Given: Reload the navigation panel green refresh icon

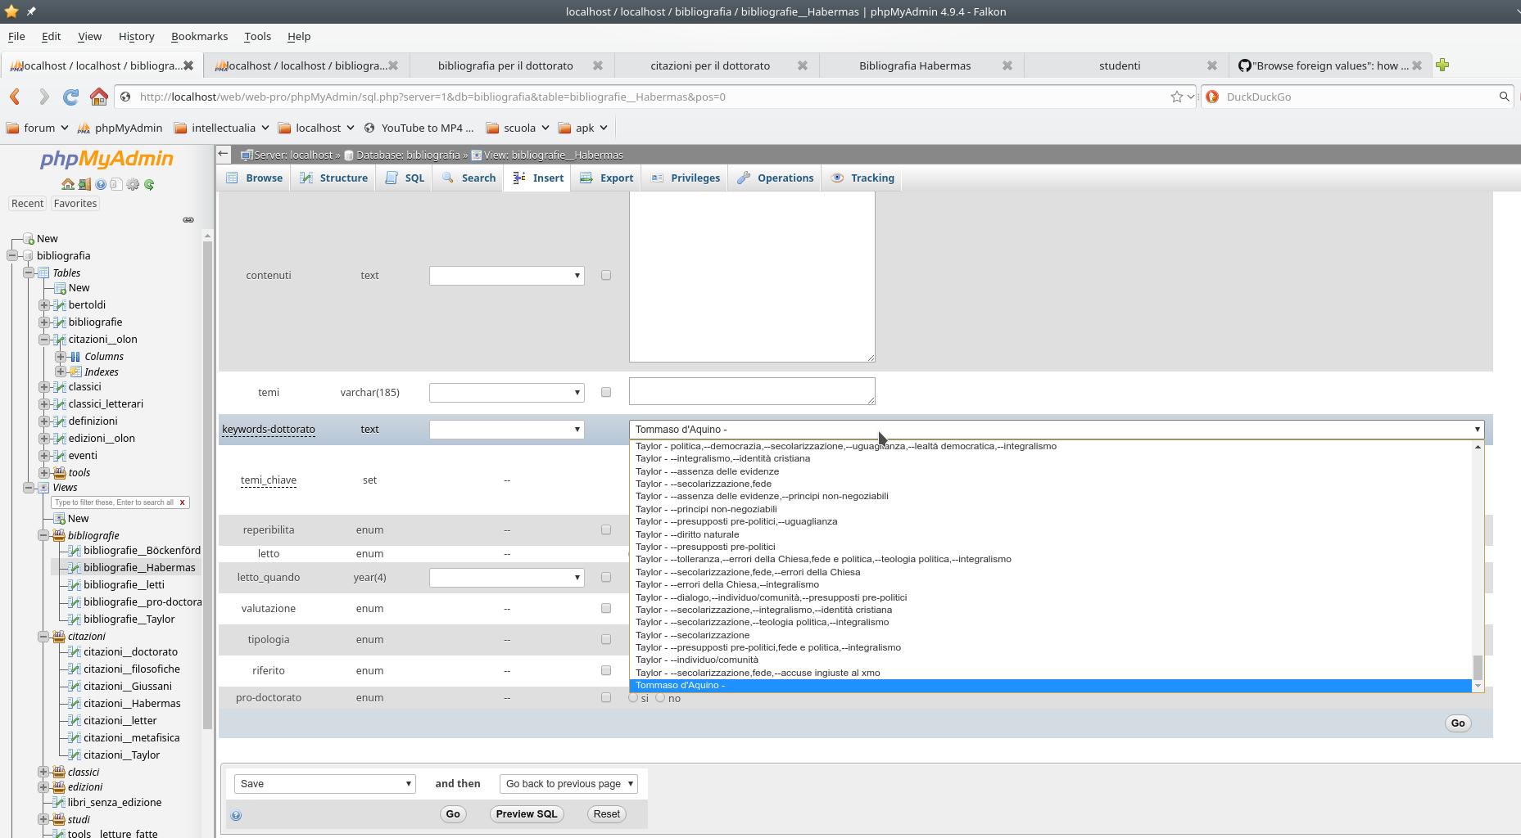Looking at the screenshot, I should tap(149, 184).
